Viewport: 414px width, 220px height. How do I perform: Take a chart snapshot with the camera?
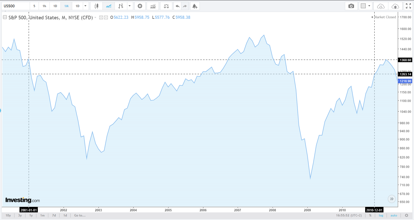[351, 6]
